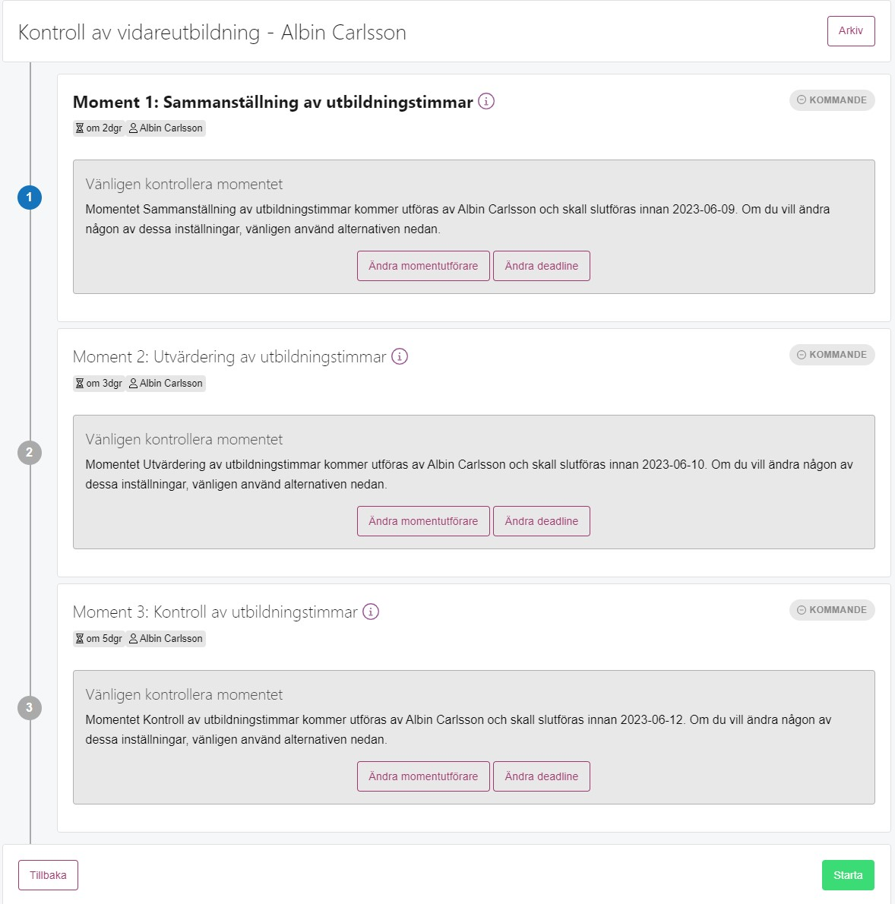Screen dimensions: 895x904
Task: Click info icon next to Moment 1 title
Action: pyautogui.click(x=486, y=102)
